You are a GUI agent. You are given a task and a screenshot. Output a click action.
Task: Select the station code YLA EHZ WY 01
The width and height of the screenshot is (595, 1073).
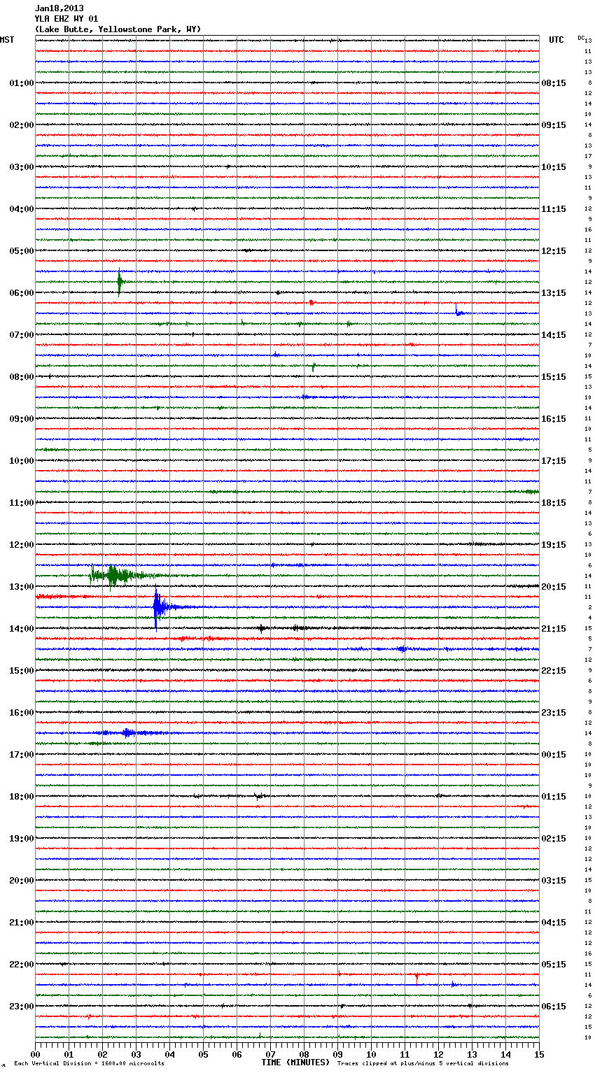coord(66,19)
